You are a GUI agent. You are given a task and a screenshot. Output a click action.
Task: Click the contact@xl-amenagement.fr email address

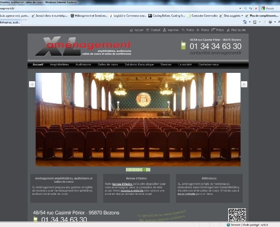click(x=216, y=53)
